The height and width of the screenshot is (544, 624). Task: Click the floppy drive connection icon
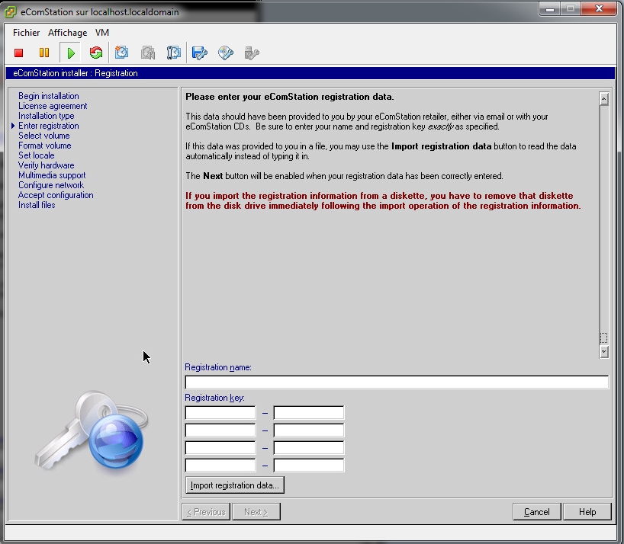click(200, 53)
